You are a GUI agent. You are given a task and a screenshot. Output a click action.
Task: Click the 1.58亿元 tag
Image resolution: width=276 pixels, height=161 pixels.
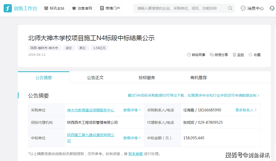pyautogui.click(x=99, y=48)
